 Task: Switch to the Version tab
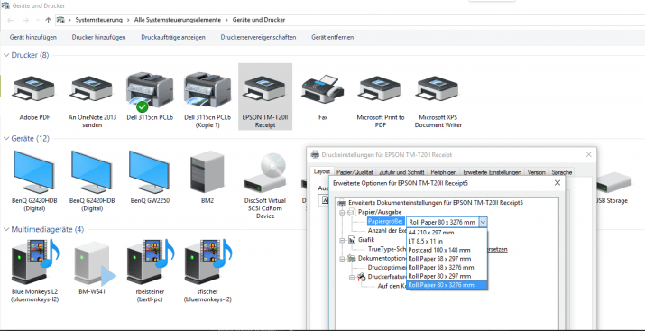pos(536,172)
